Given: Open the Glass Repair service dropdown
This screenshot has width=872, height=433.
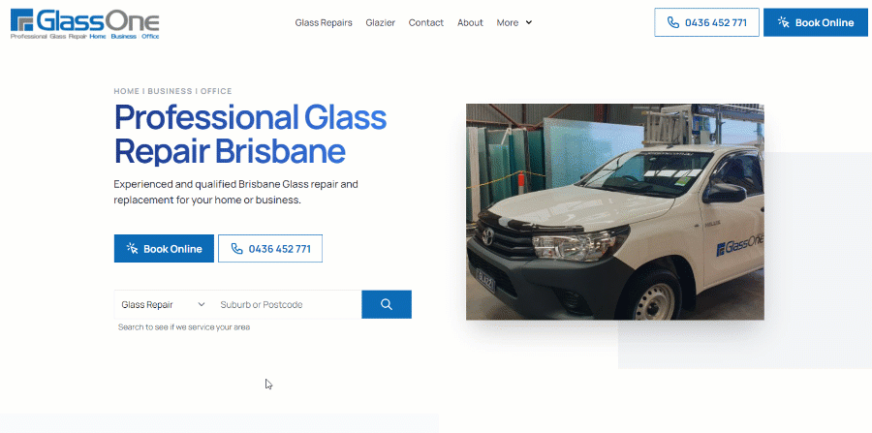Looking at the screenshot, I should 164,304.
